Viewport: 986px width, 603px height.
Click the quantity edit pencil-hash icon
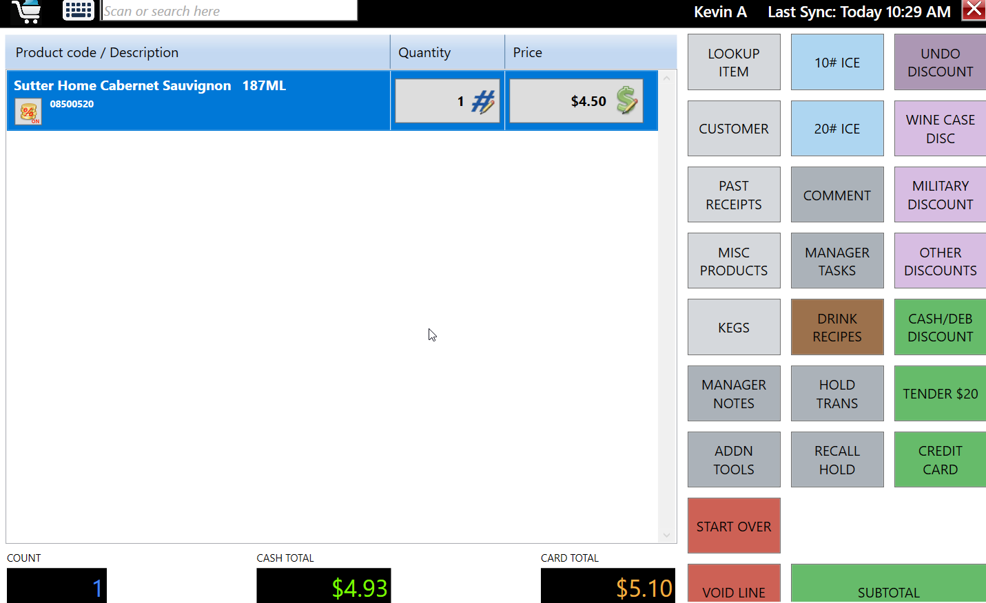click(x=483, y=102)
